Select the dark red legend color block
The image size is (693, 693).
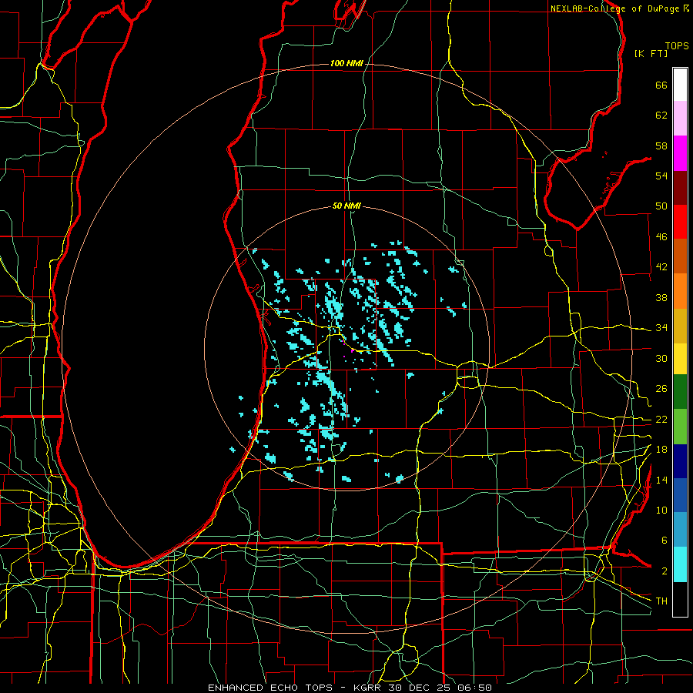(x=680, y=188)
